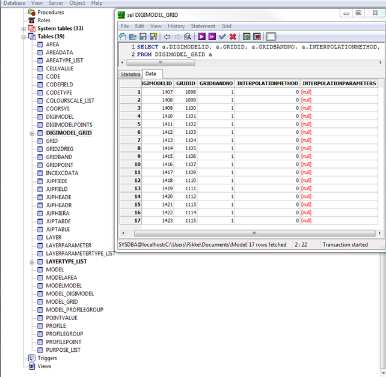Sort by the GRIDID column header

click(186, 83)
